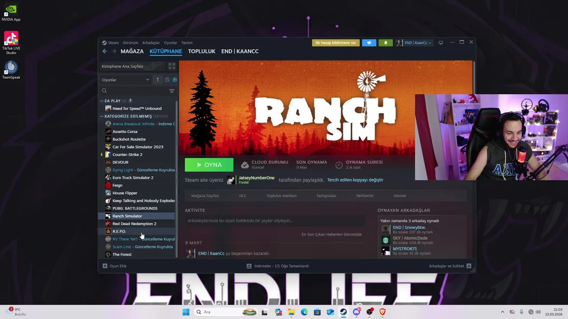Open the Rehberler game tab

[365, 195]
